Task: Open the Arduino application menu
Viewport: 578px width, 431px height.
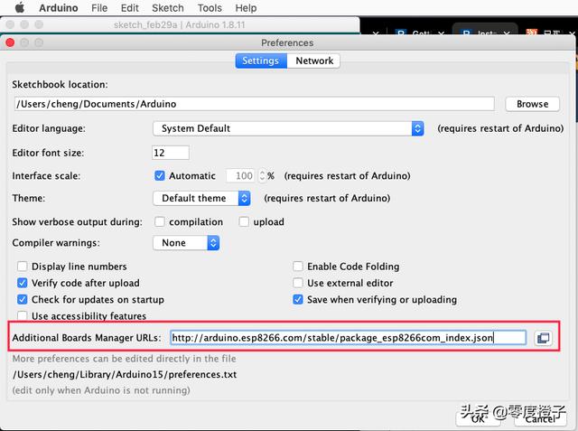Action: 58,8
